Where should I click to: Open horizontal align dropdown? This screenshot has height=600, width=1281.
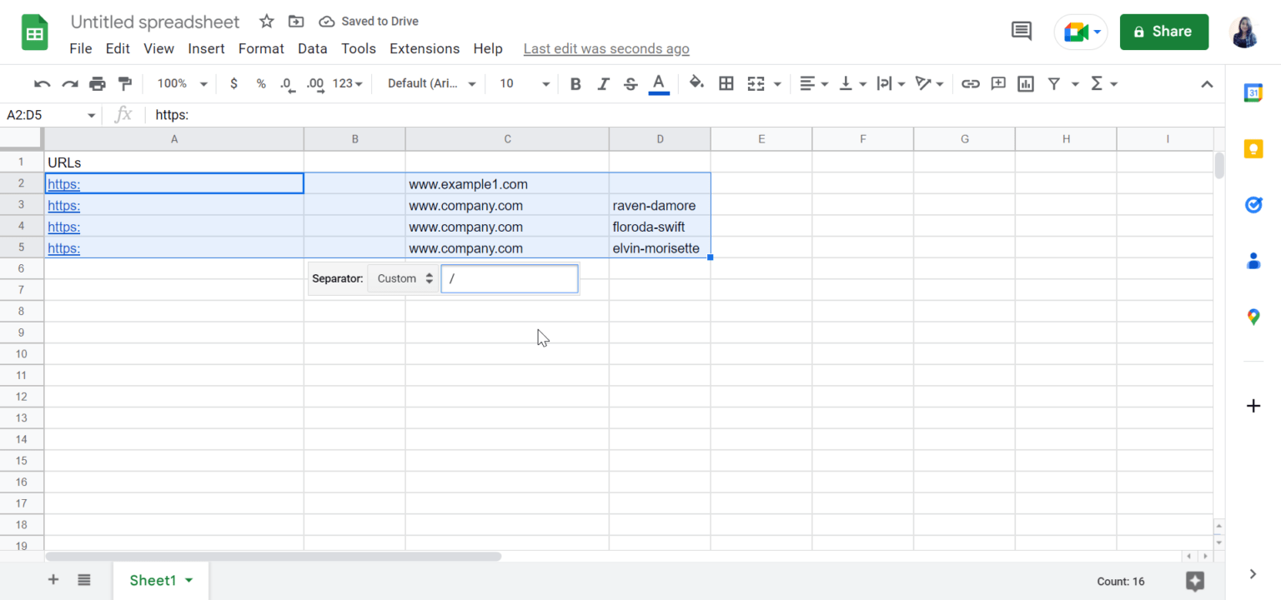pyautogui.click(x=813, y=83)
